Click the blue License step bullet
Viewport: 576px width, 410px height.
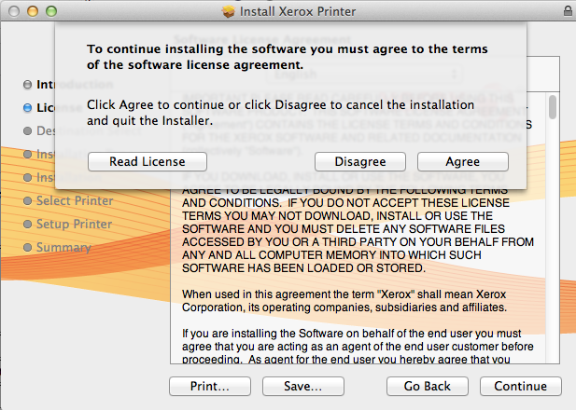pyautogui.click(x=28, y=107)
